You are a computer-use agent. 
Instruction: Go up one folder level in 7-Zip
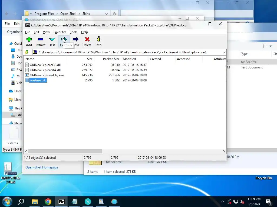[27, 52]
